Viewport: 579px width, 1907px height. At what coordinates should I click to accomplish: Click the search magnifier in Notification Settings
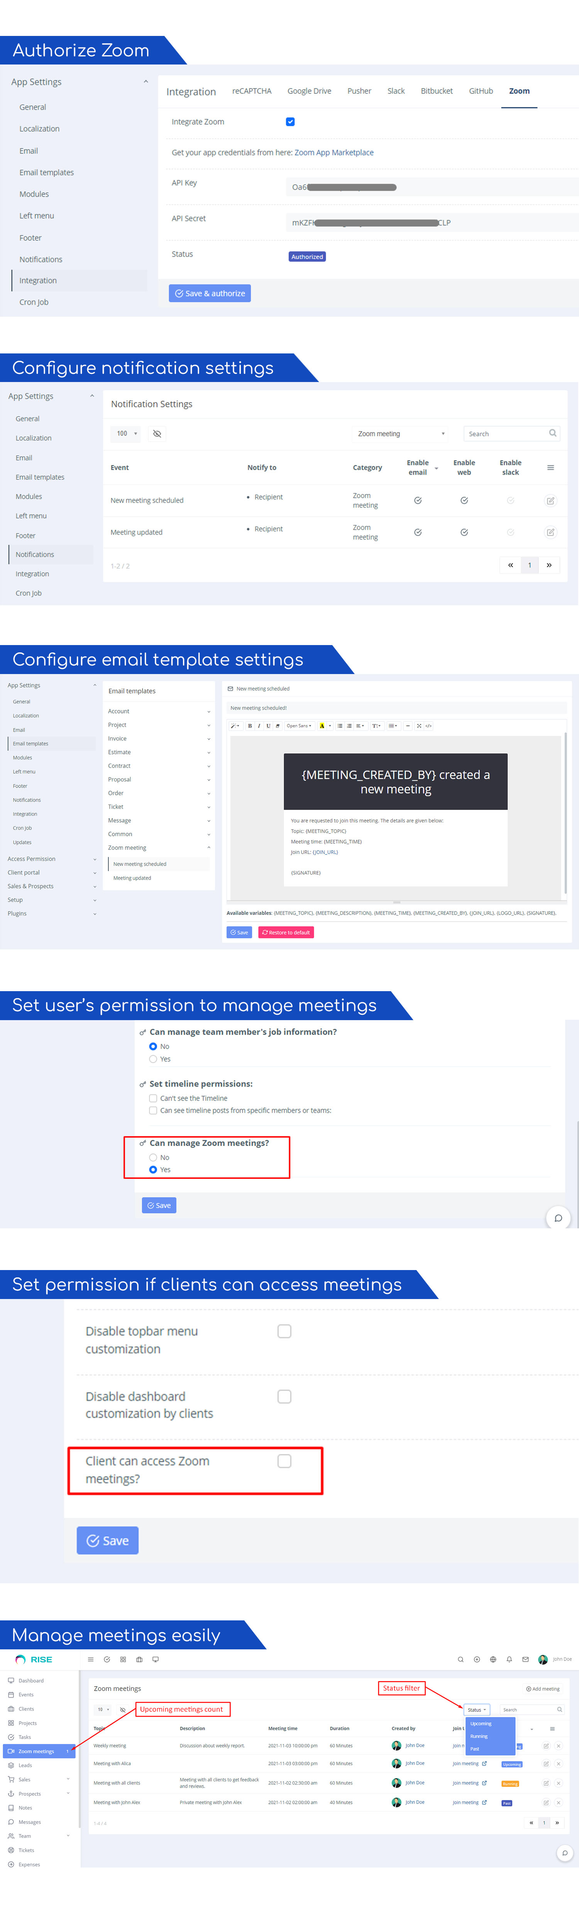552,434
